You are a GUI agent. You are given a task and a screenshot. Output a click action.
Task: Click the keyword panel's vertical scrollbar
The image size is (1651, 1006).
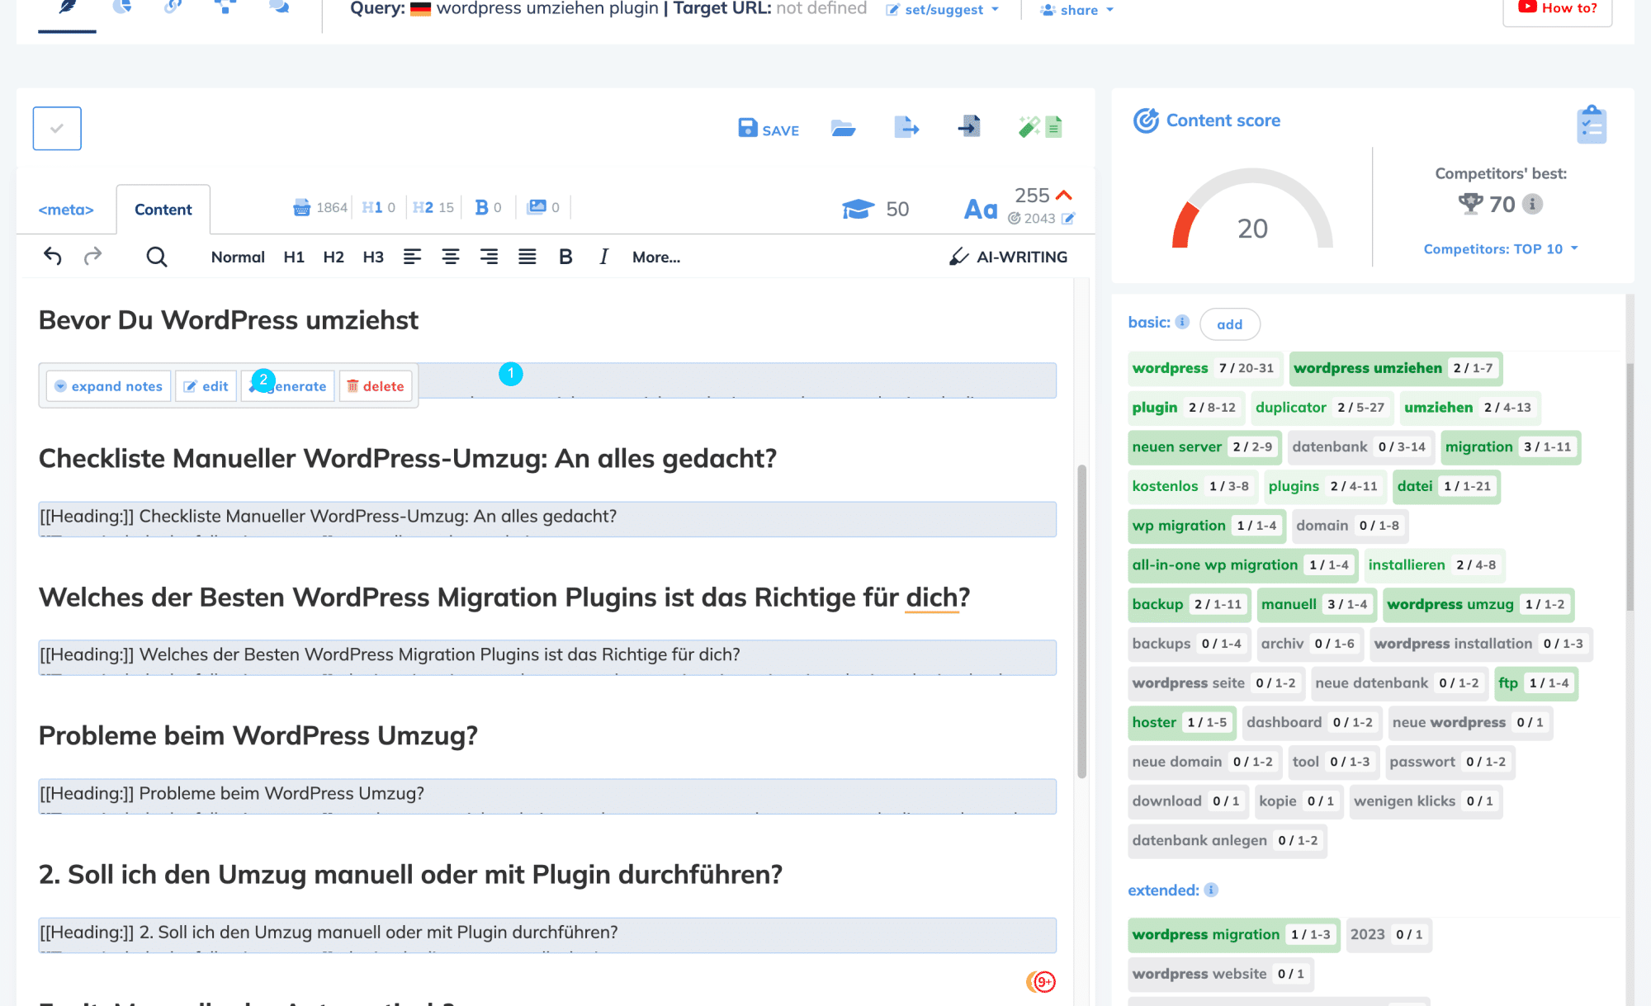pos(1630,487)
